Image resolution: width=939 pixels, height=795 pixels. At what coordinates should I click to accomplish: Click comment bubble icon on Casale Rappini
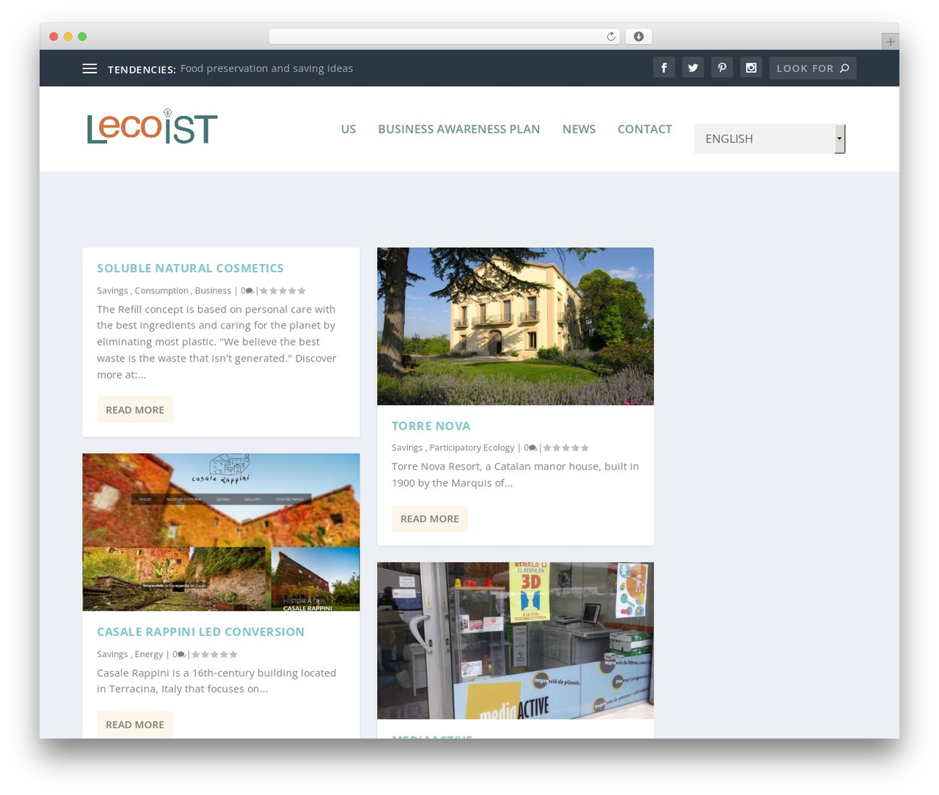(x=181, y=655)
